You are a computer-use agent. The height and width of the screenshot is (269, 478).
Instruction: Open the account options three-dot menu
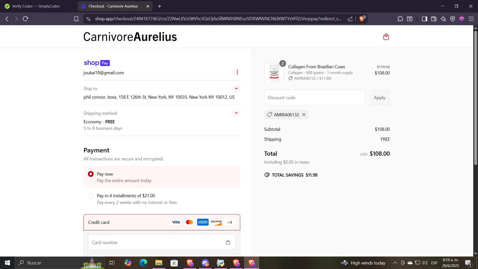237,72
